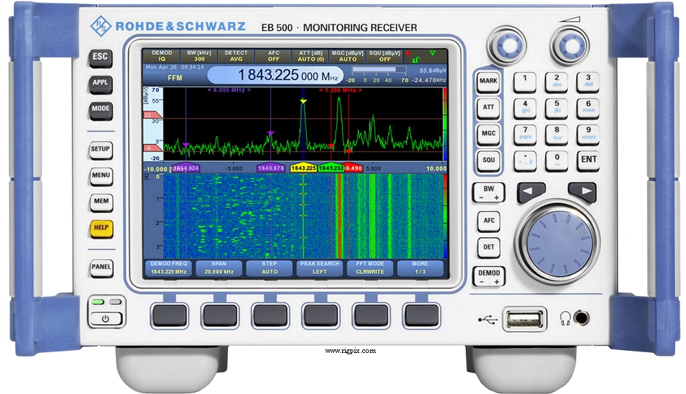Click the MGC gain control key
Image resolution: width=686 pixels, height=394 pixels.
[488, 134]
